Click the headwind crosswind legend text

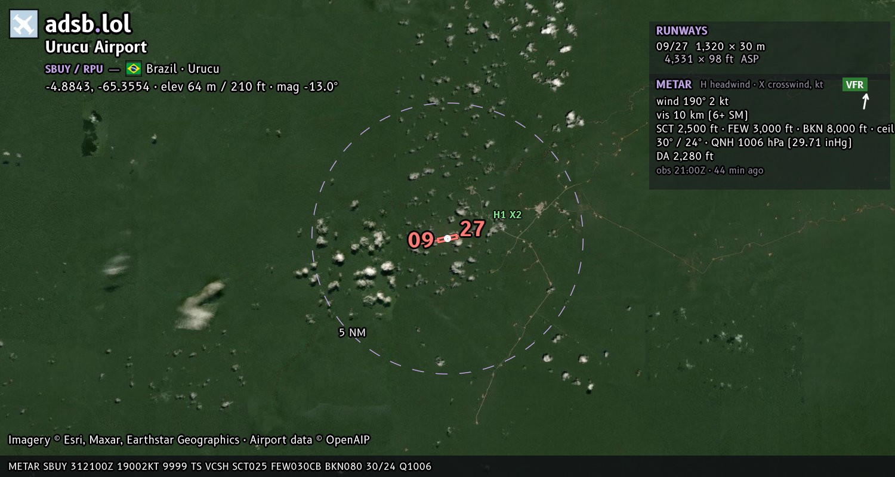click(x=762, y=85)
